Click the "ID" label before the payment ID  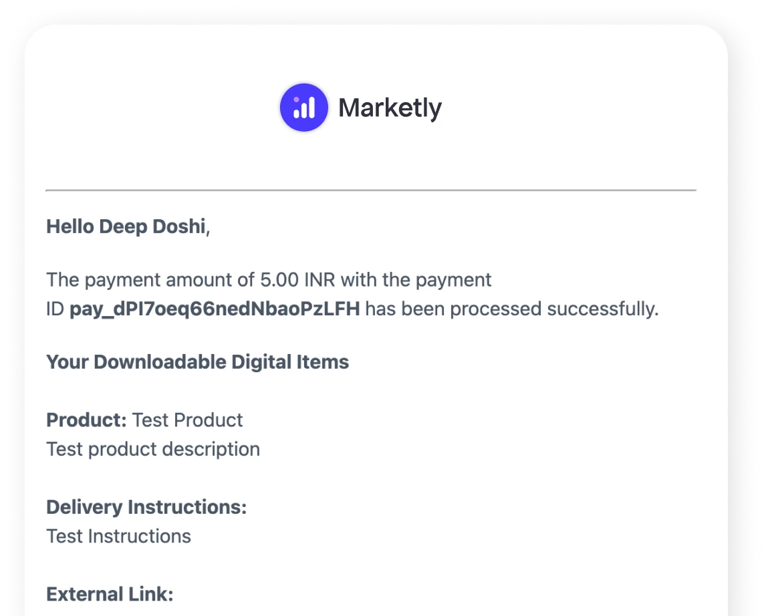click(x=55, y=309)
